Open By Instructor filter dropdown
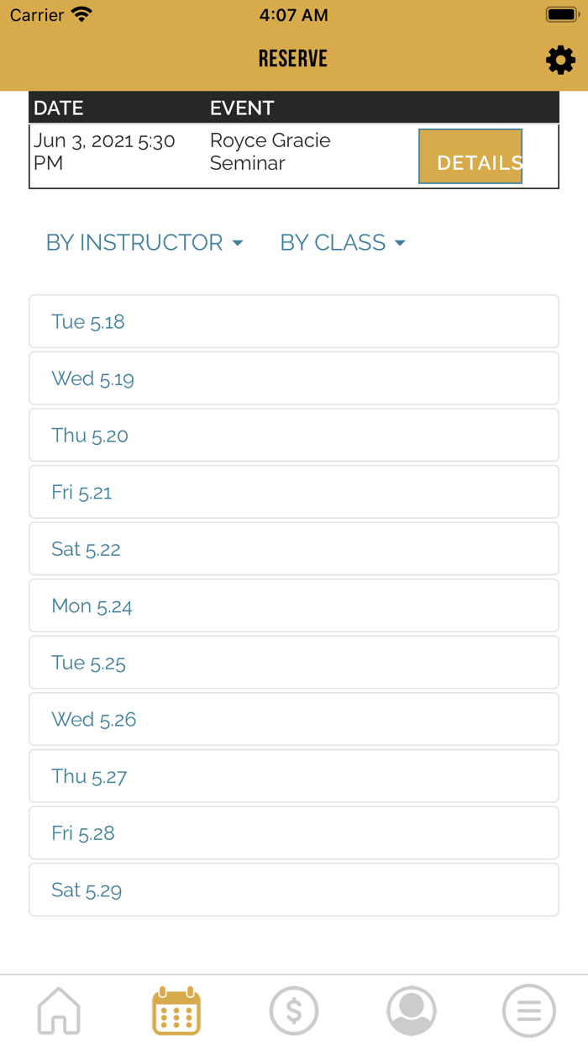The height and width of the screenshot is (1046, 588). (144, 243)
